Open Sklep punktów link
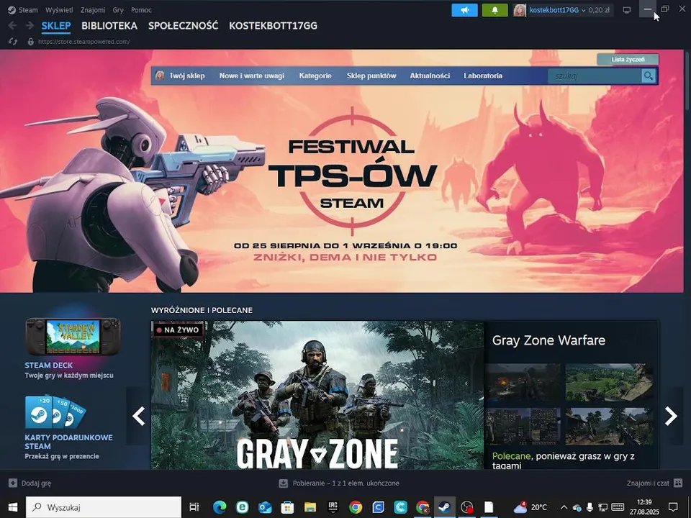691x518 pixels. click(x=371, y=76)
